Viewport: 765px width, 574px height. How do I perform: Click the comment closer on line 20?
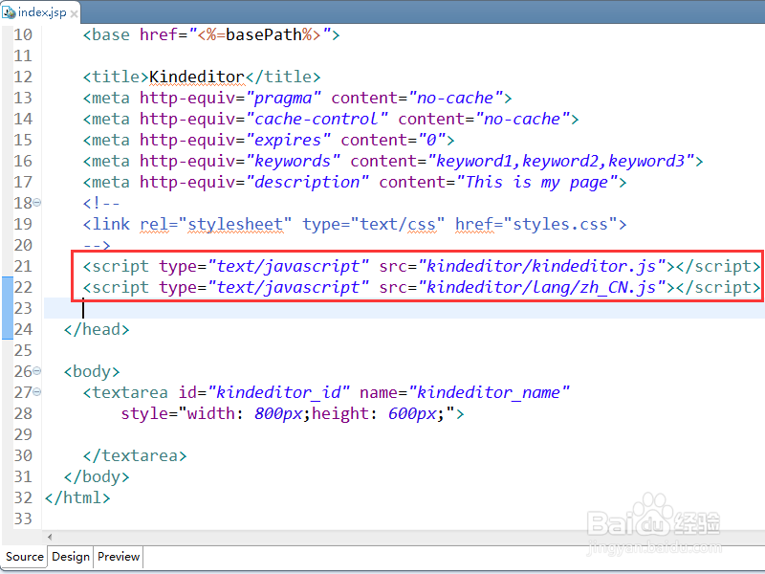tap(97, 245)
